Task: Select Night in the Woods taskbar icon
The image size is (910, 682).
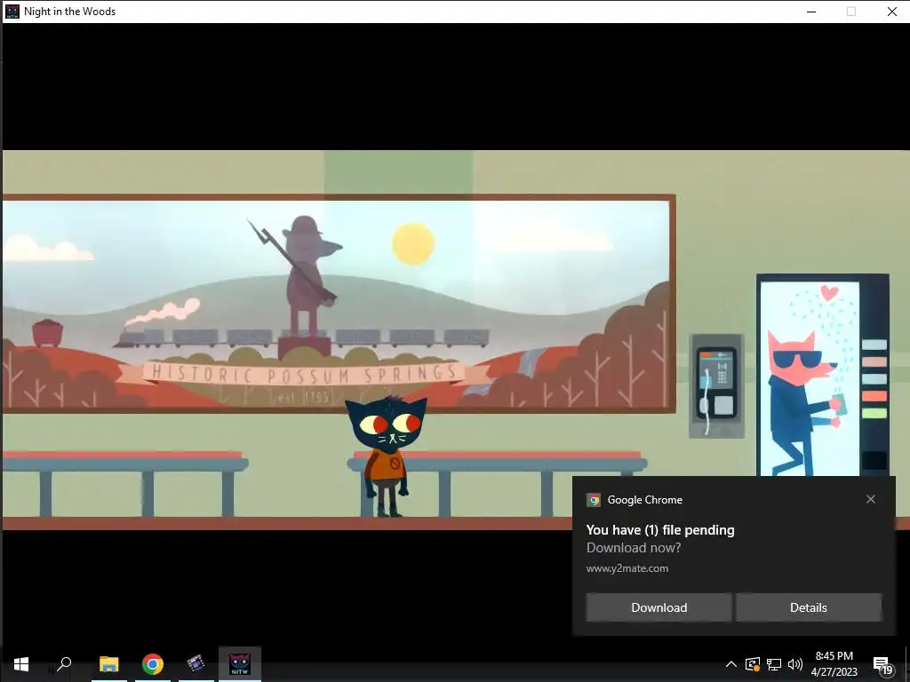Action: point(240,664)
